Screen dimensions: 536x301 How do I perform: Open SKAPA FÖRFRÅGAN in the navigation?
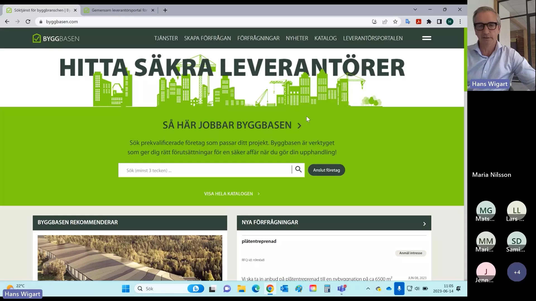tap(207, 38)
